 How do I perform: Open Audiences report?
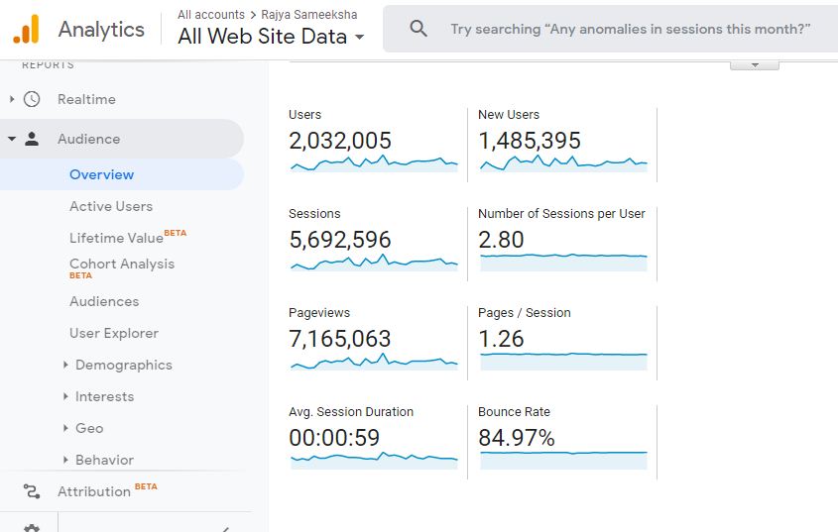104,301
